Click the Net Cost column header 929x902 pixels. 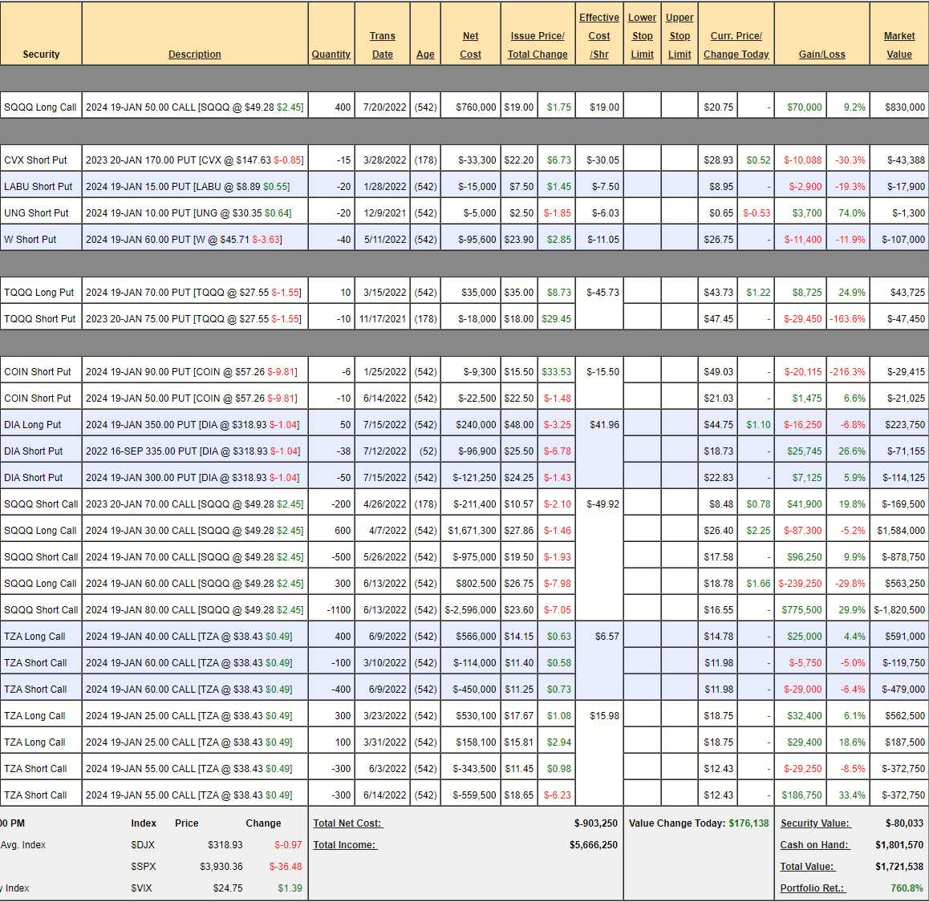pos(470,45)
